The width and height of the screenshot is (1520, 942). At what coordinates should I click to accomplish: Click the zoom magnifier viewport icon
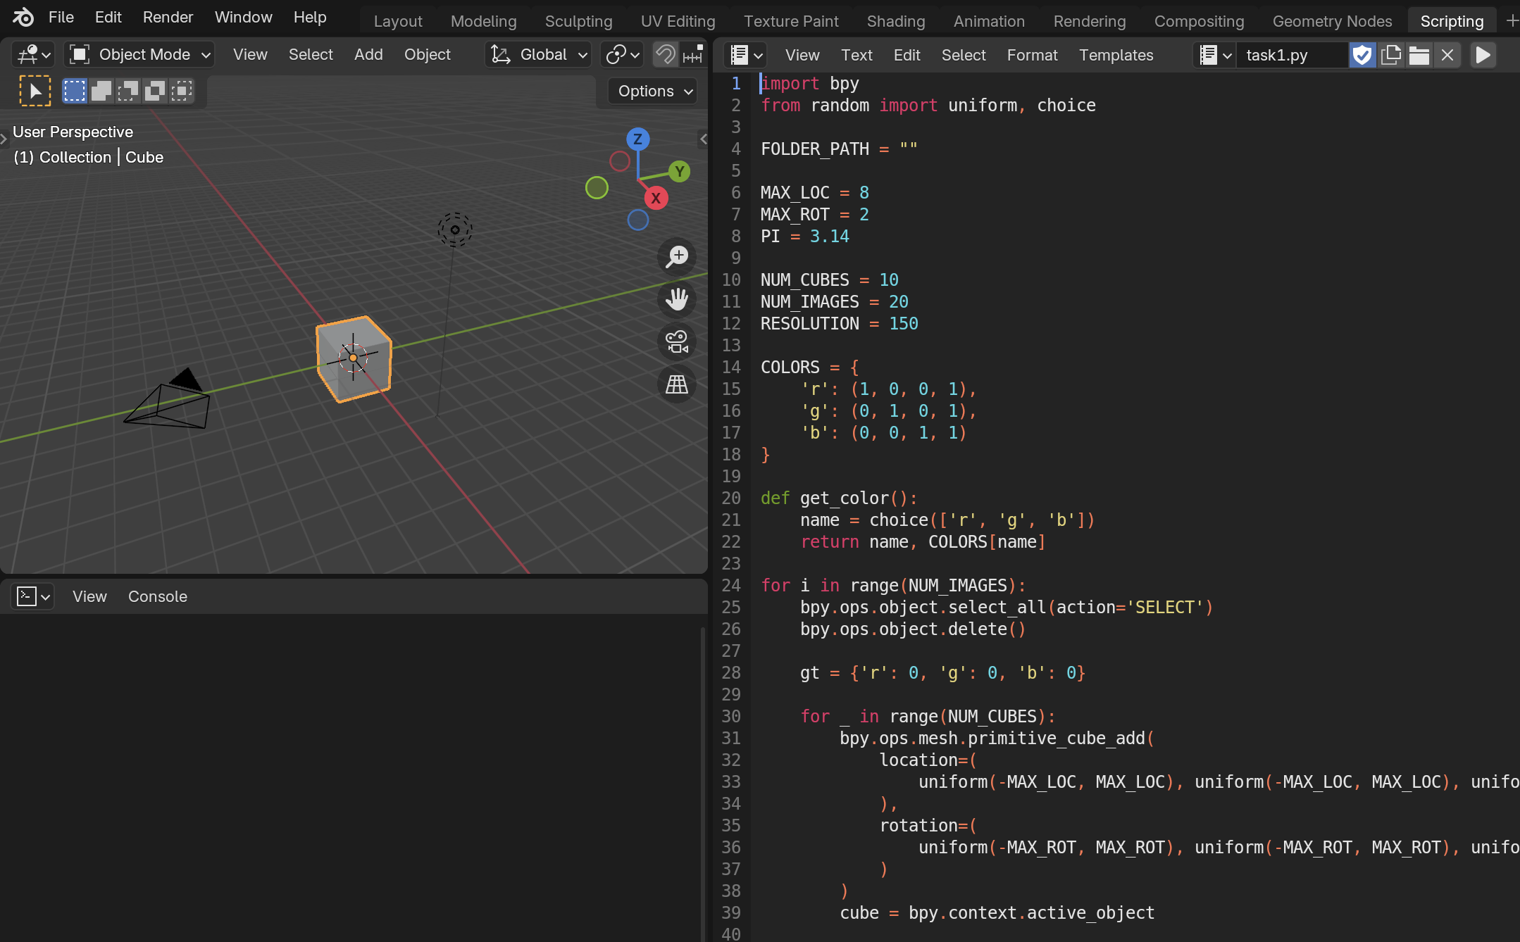tap(677, 257)
